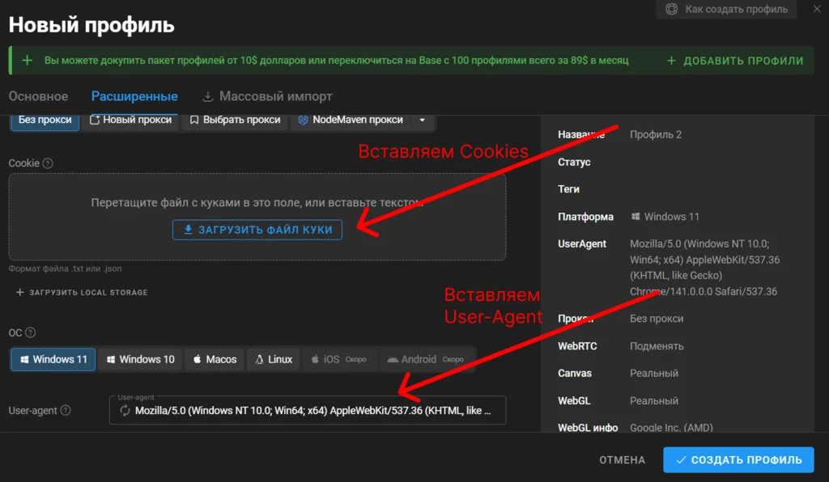Click the Cookie help question-mark icon

coord(48,163)
